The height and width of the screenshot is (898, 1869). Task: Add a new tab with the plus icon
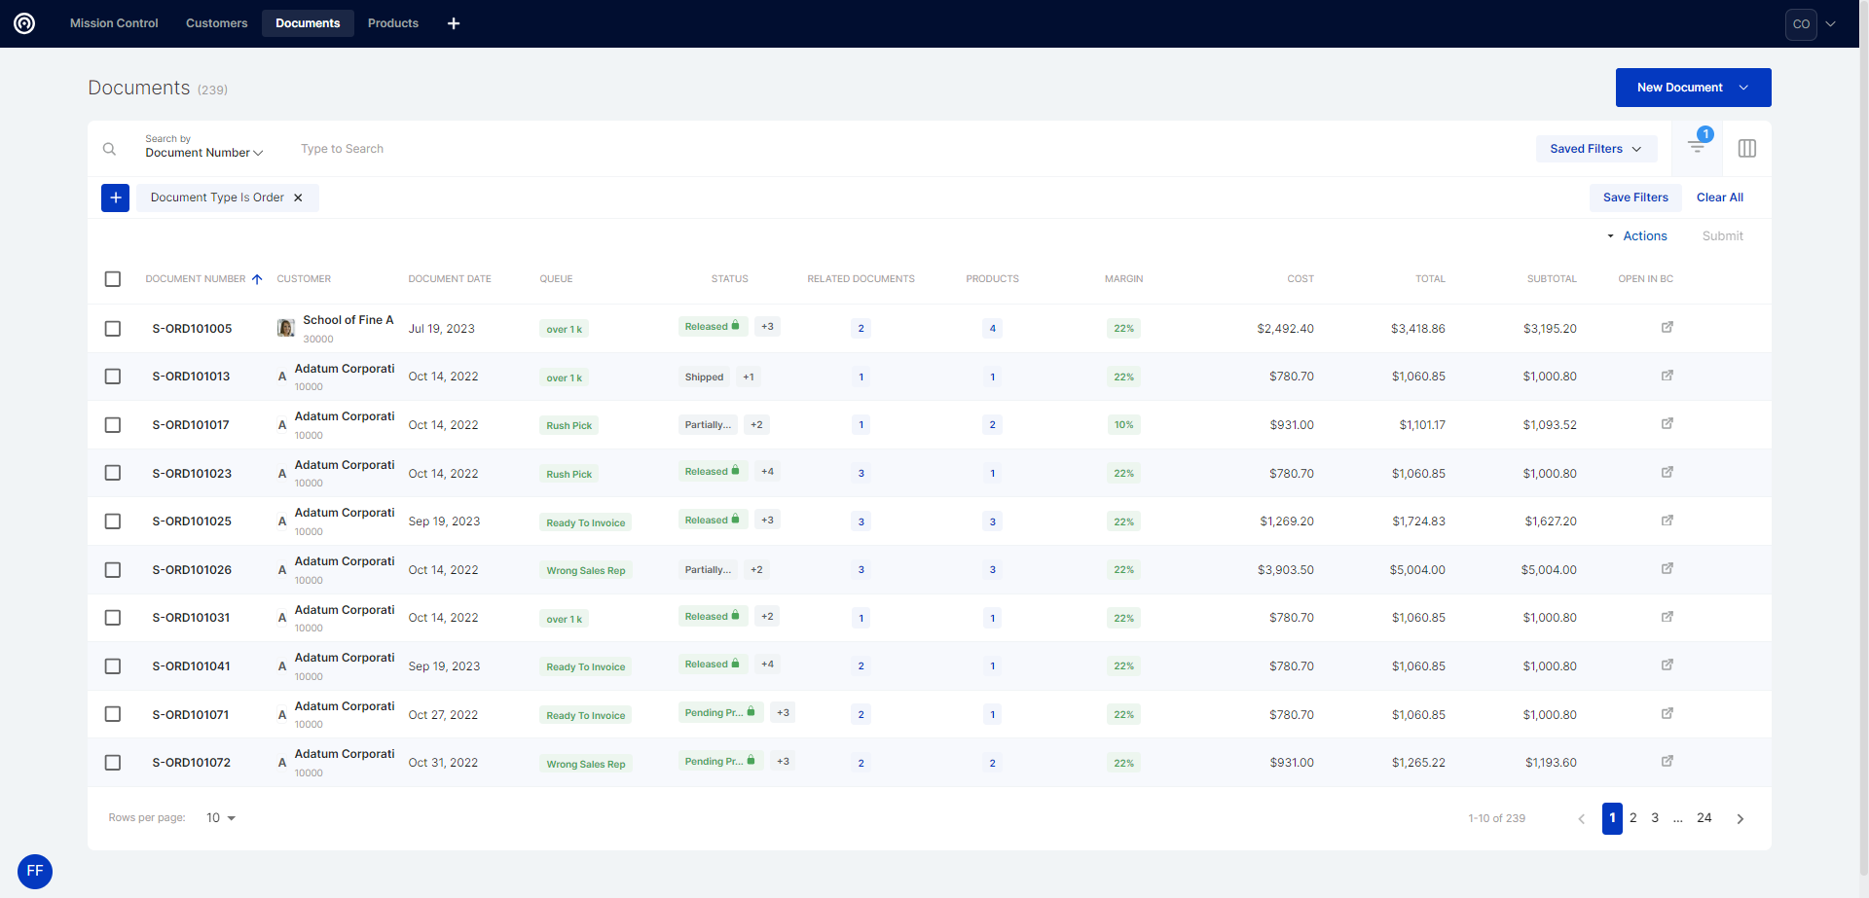pyautogui.click(x=454, y=23)
